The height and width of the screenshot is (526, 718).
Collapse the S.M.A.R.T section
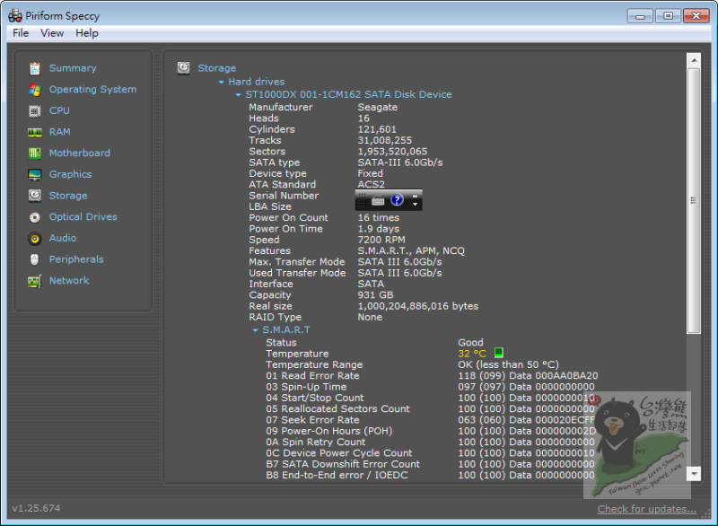[256, 330]
